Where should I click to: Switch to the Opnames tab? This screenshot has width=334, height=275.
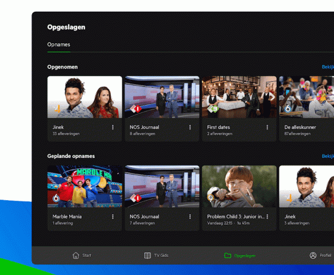tap(59, 44)
